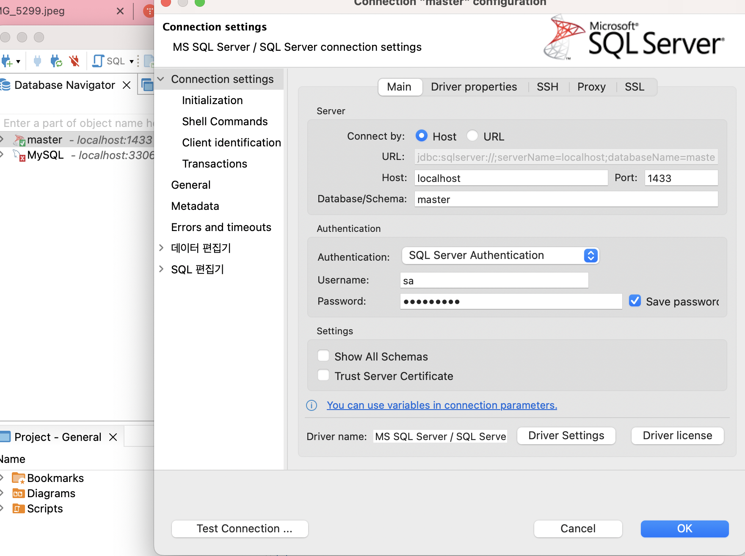Click the Test Connection button

pyautogui.click(x=240, y=529)
